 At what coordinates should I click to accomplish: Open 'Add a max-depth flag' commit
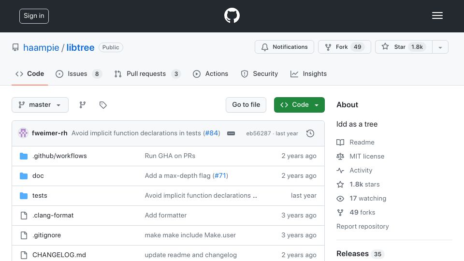177,176
